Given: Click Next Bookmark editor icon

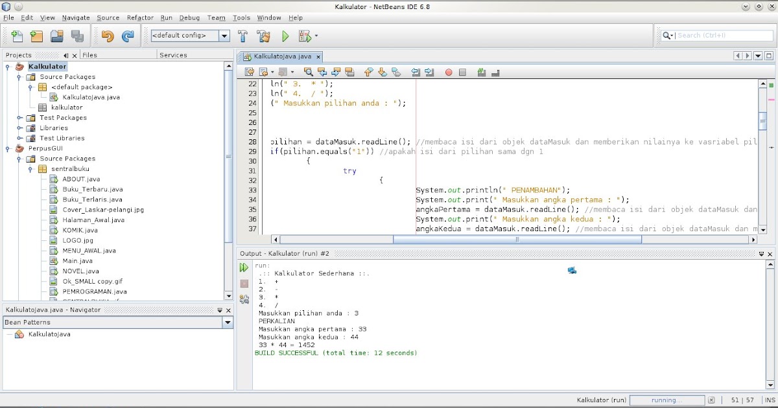Looking at the screenshot, I should [x=383, y=72].
